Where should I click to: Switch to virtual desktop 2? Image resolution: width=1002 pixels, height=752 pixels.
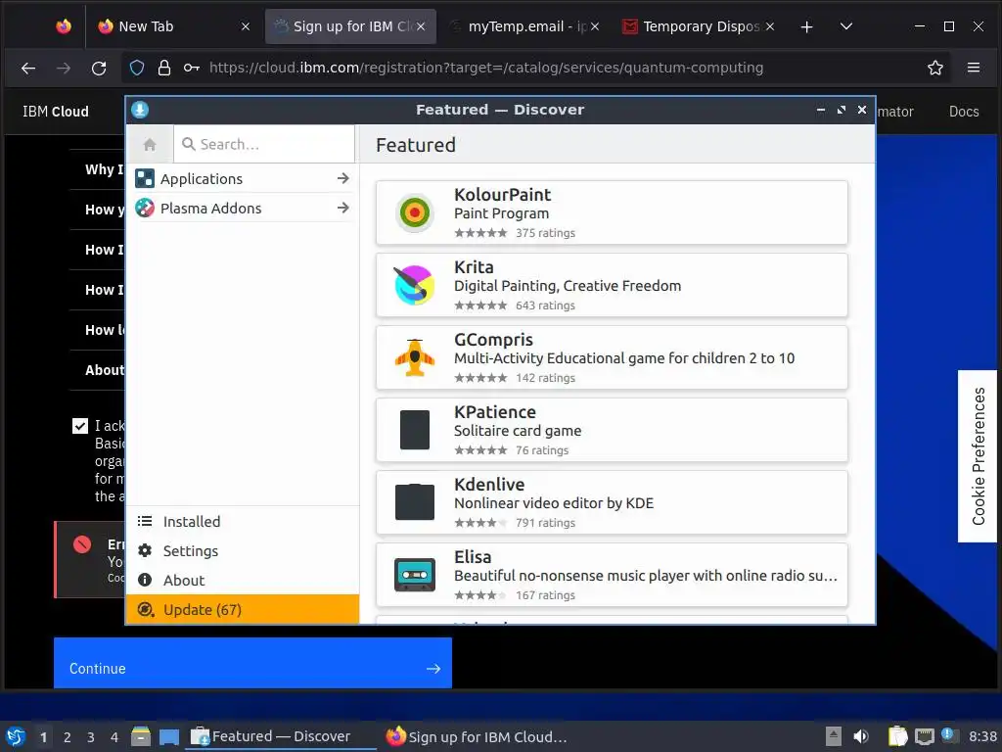68,737
